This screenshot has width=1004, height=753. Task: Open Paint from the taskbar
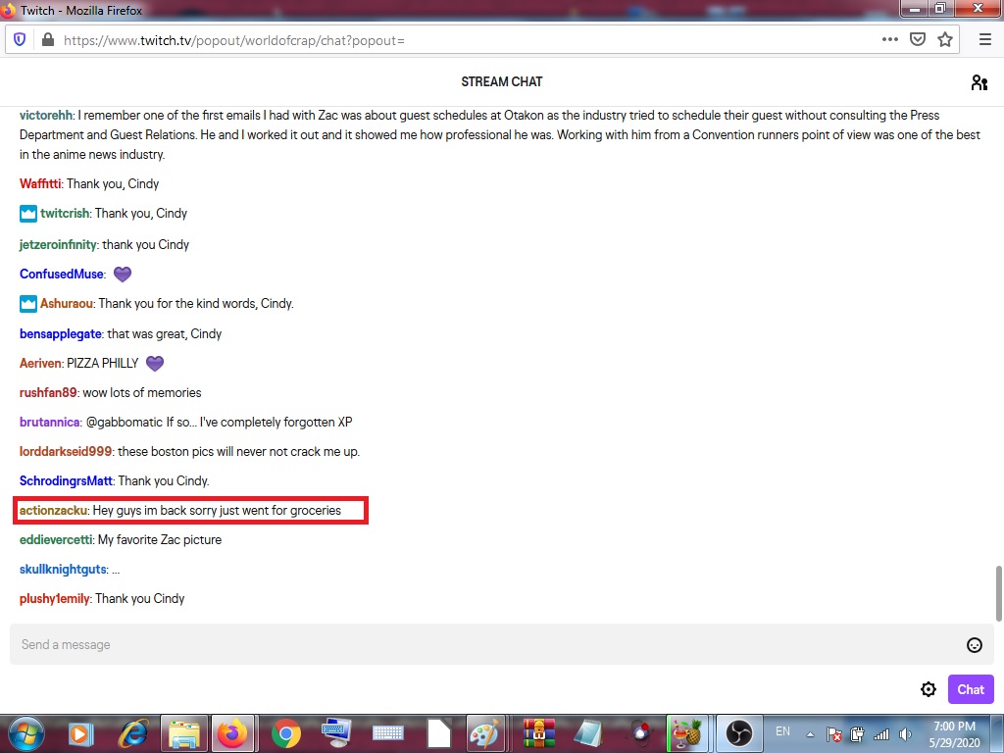(x=488, y=733)
